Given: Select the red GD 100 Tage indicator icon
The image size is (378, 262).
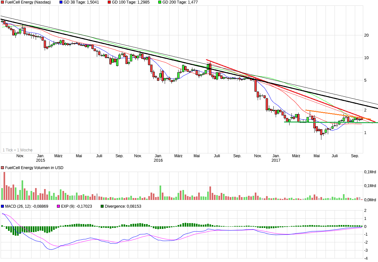Looking at the screenshot, I should tap(109, 2).
